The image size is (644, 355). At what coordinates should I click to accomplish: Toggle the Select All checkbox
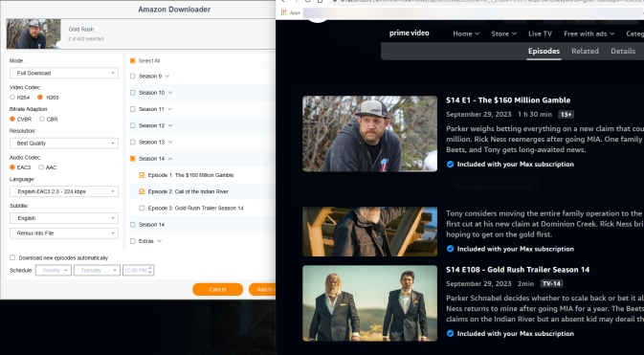click(x=133, y=61)
